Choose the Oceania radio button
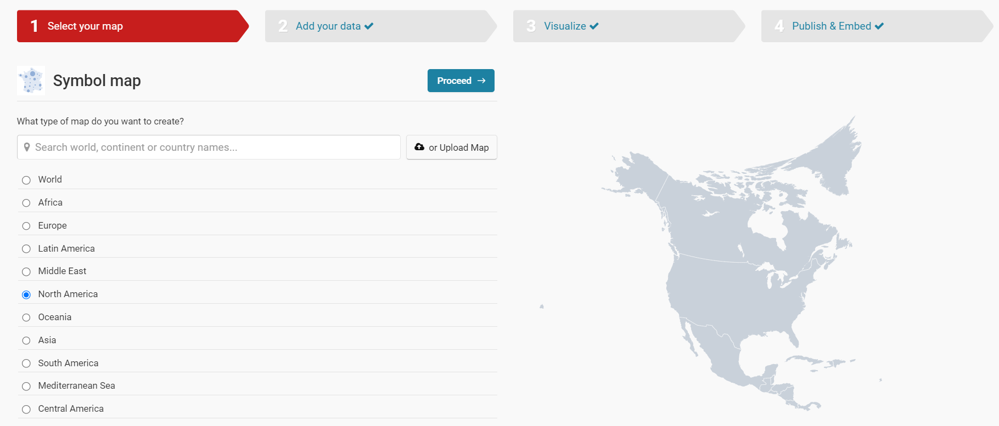Viewport: 999px width, 426px height. click(26, 317)
